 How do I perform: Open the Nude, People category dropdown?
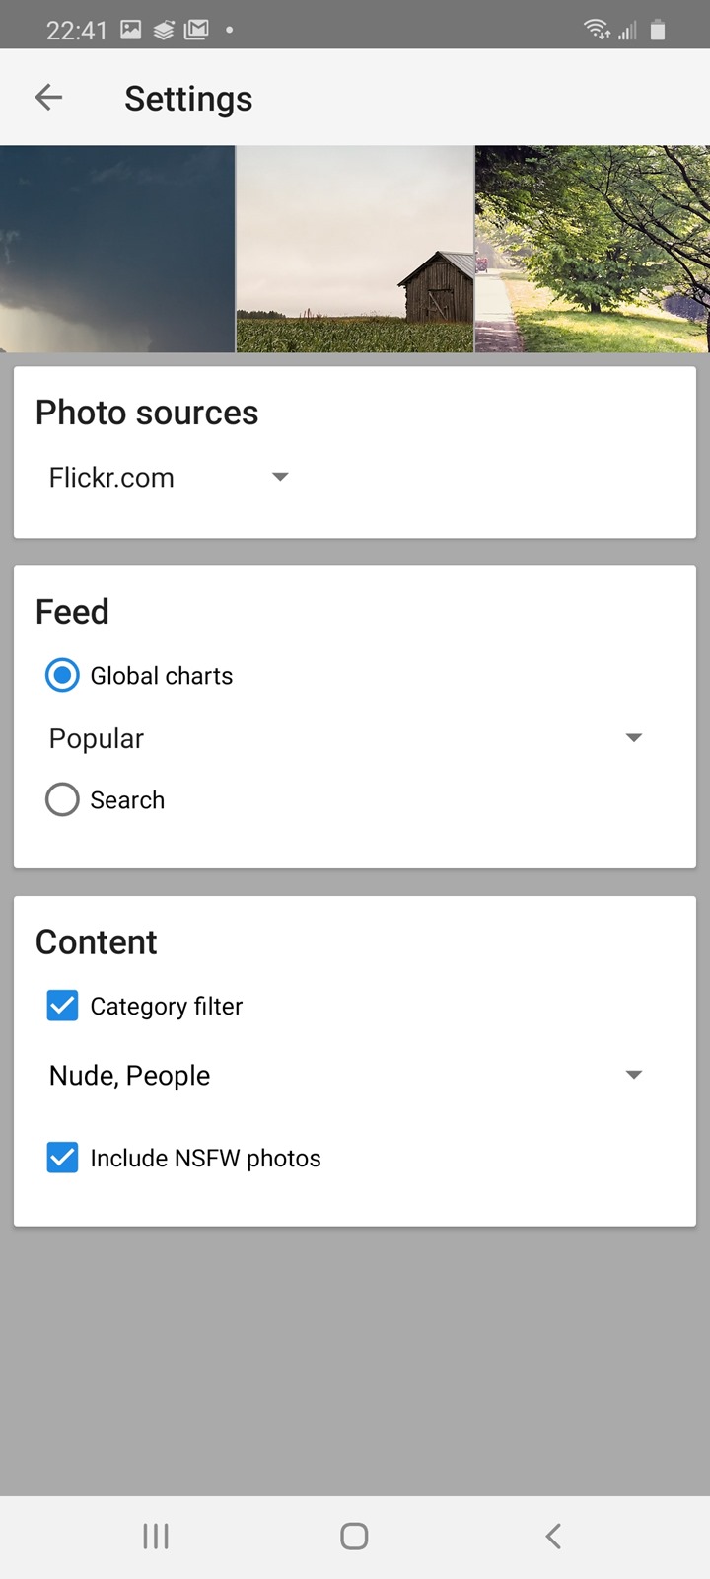[345, 1075]
